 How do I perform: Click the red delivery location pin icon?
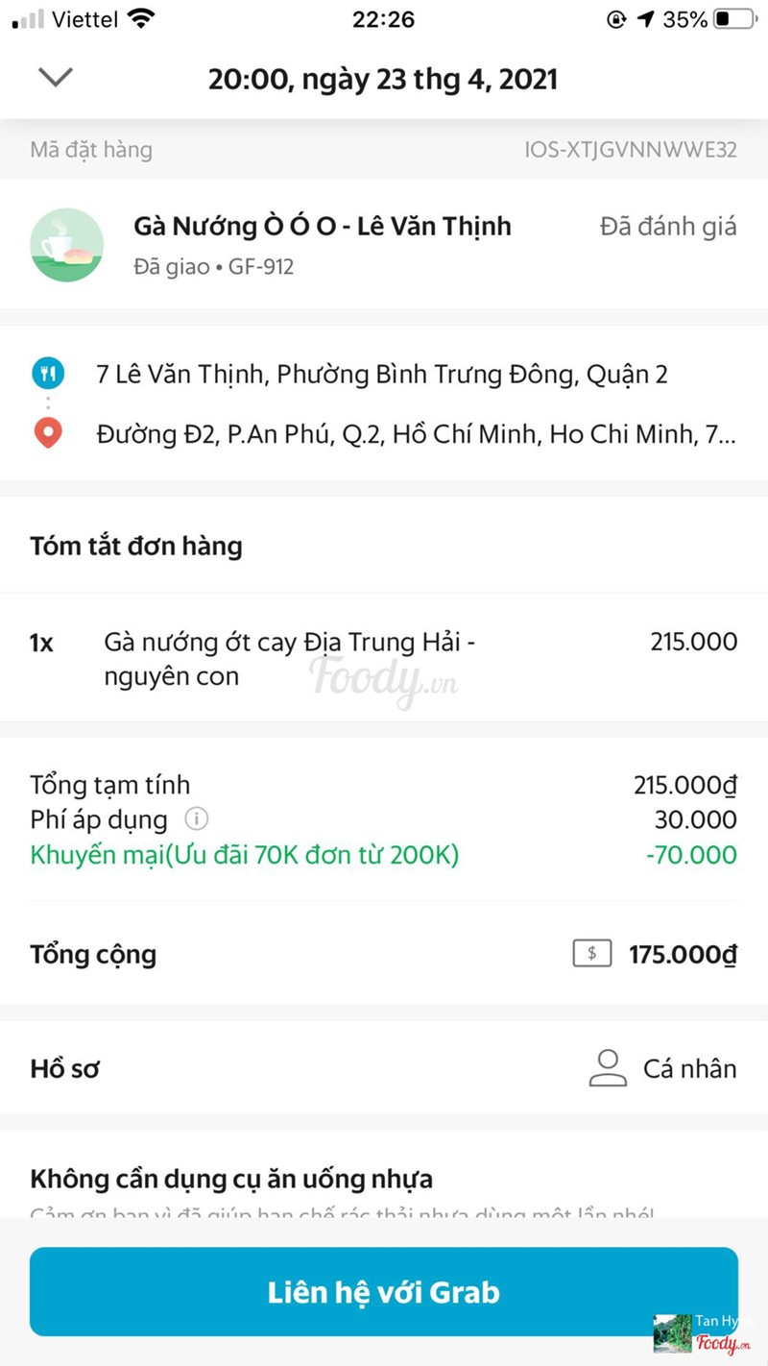(48, 434)
